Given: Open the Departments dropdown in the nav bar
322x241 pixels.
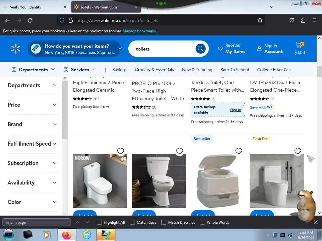Looking at the screenshot, I should pyautogui.click(x=33, y=70).
